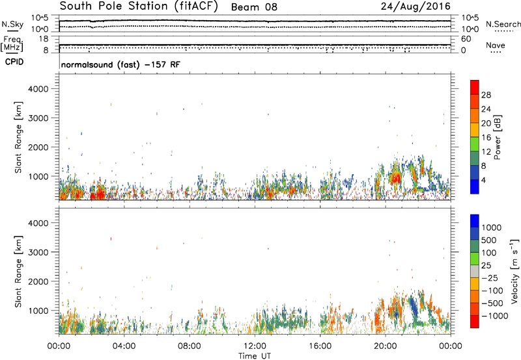
Task: Click power panel 'Slant Range [km]' label
Action: point(18,137)
